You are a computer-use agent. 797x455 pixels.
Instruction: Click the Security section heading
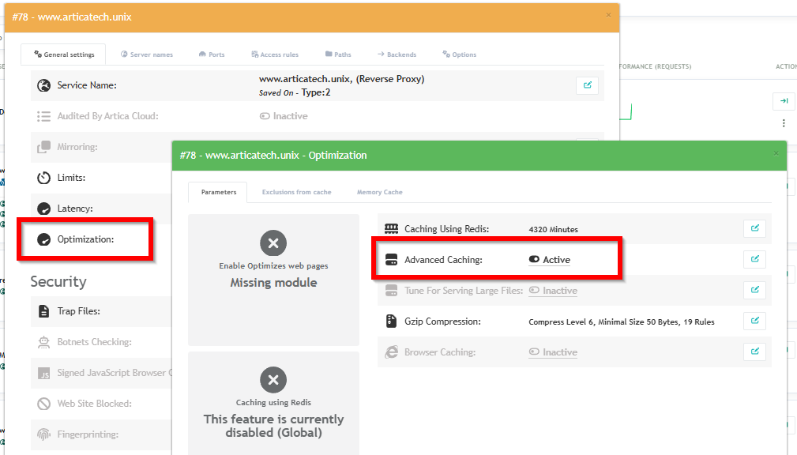[58, 282]
